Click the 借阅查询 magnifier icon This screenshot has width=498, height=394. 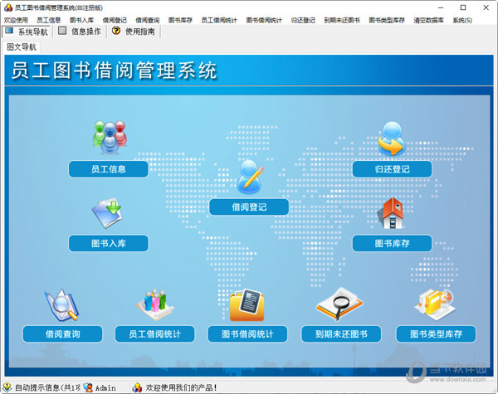(62, 304)
